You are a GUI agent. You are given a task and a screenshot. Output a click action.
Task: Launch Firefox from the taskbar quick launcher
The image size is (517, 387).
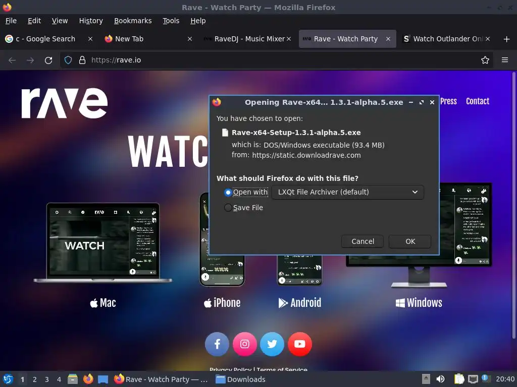click(88, 379)
